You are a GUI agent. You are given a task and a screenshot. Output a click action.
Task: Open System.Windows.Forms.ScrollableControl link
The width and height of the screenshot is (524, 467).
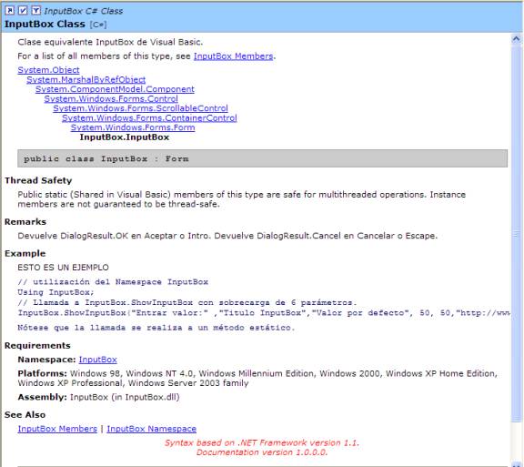click(140, 108)
